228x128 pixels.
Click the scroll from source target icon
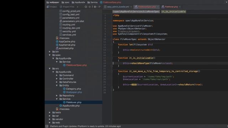(86, 7)
